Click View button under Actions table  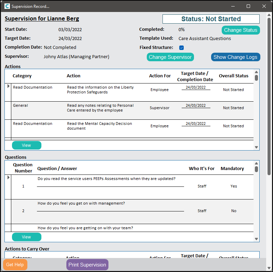(26, 145)
